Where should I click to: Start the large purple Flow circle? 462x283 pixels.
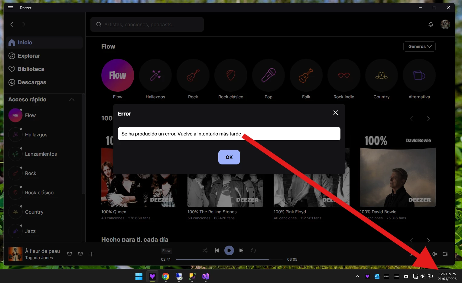coord(118,75)
